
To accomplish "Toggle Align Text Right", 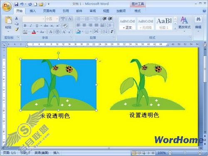I will coord(90,25).
